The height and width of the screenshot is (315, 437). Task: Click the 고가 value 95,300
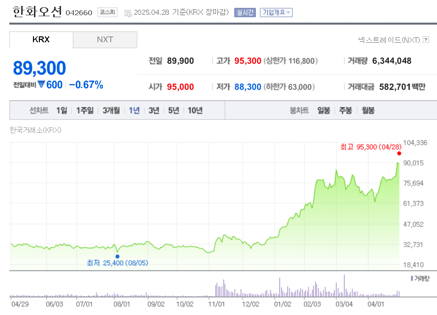click(x=248, y=60)
